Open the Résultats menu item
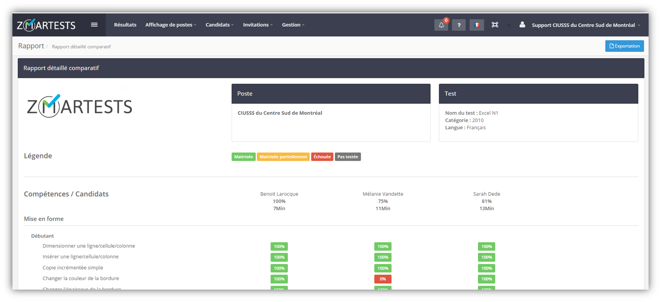Viewport: 661px width, 302px height. (x=125, y=25)
